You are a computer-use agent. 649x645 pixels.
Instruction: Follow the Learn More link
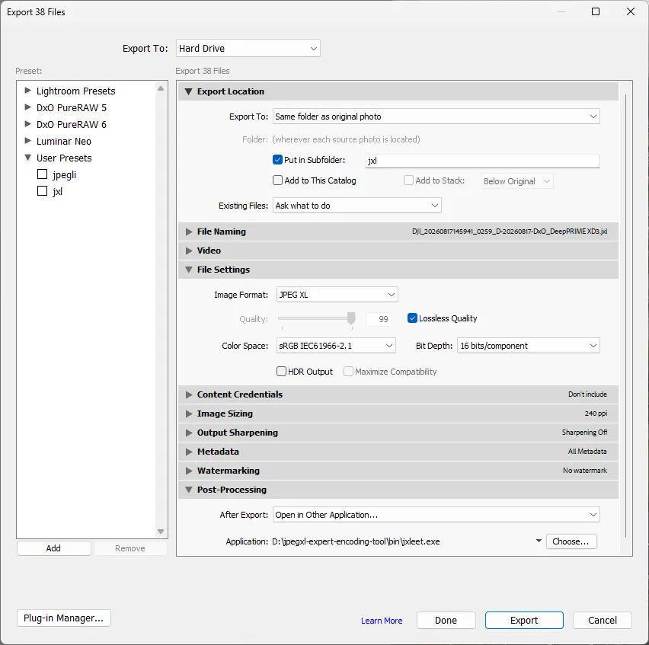[x=382, y=621]
